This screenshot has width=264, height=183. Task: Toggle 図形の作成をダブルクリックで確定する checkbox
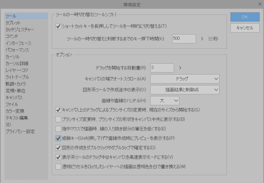tap(58, 148)
